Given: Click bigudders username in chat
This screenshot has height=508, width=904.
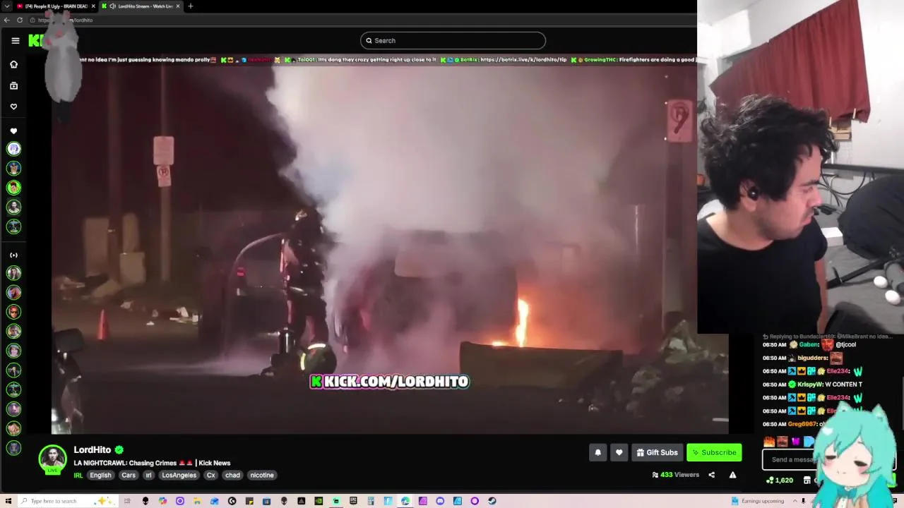Looking at the screenshot, I should [812, 358].
